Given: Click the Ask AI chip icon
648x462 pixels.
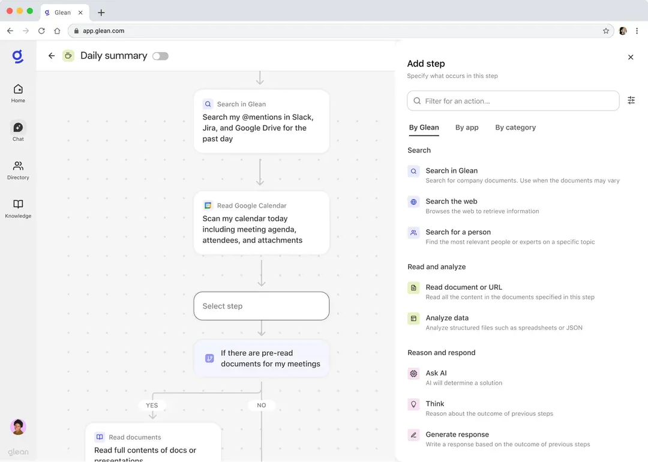Looking at the screenshot, I should (413, 374).
